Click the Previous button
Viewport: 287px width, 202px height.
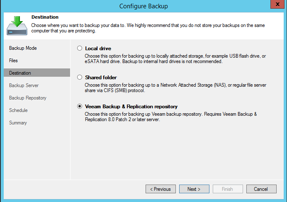pos(161,189)
